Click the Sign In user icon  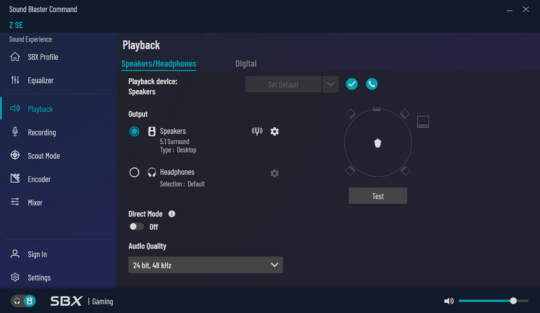(x=15, y=254)
